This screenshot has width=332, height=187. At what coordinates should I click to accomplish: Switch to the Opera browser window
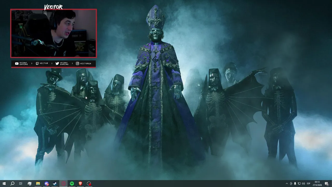point(64,184)
